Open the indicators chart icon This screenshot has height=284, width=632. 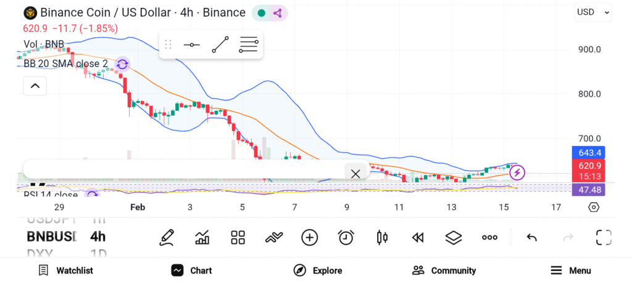[202, 237]
